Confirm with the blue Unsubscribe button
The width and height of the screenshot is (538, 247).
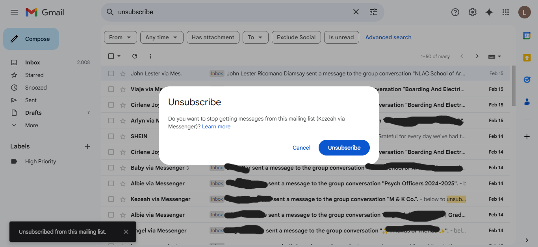click(344, 148)
